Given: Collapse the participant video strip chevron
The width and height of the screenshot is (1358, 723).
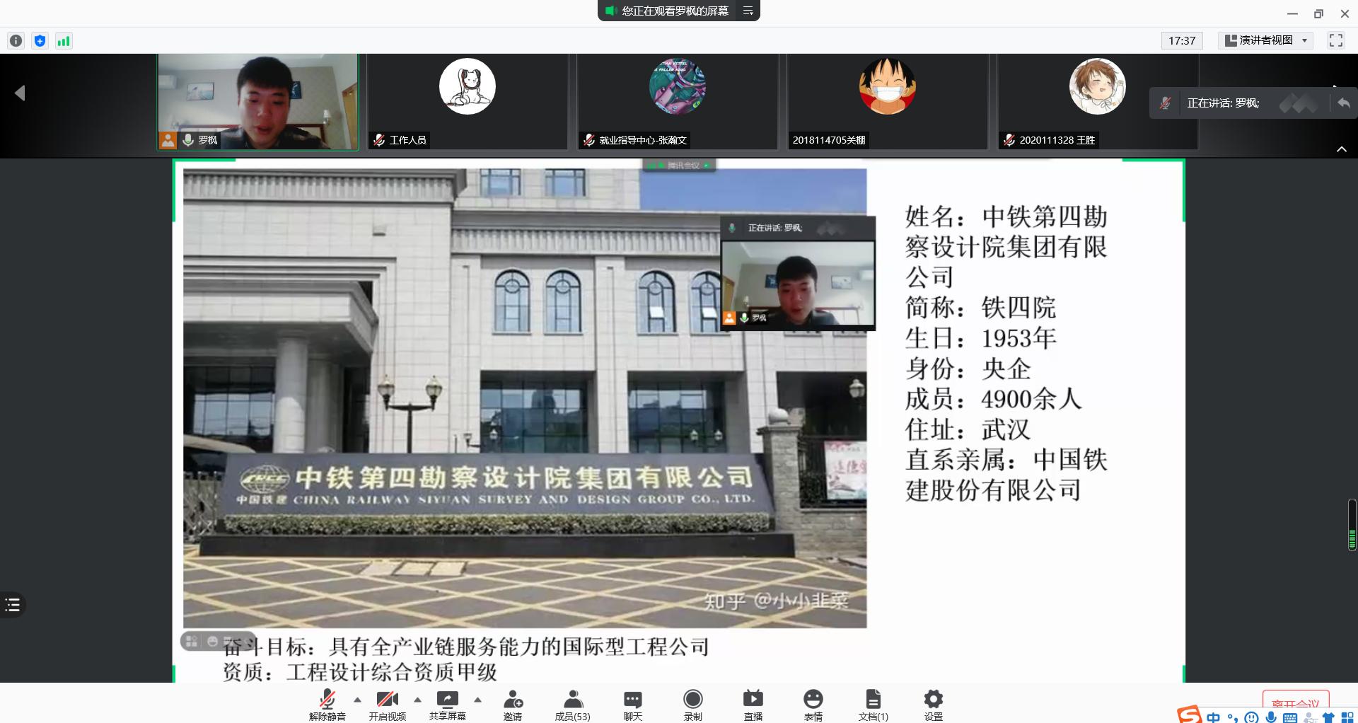Looking at the screenshot, I should pos(1341,149).
